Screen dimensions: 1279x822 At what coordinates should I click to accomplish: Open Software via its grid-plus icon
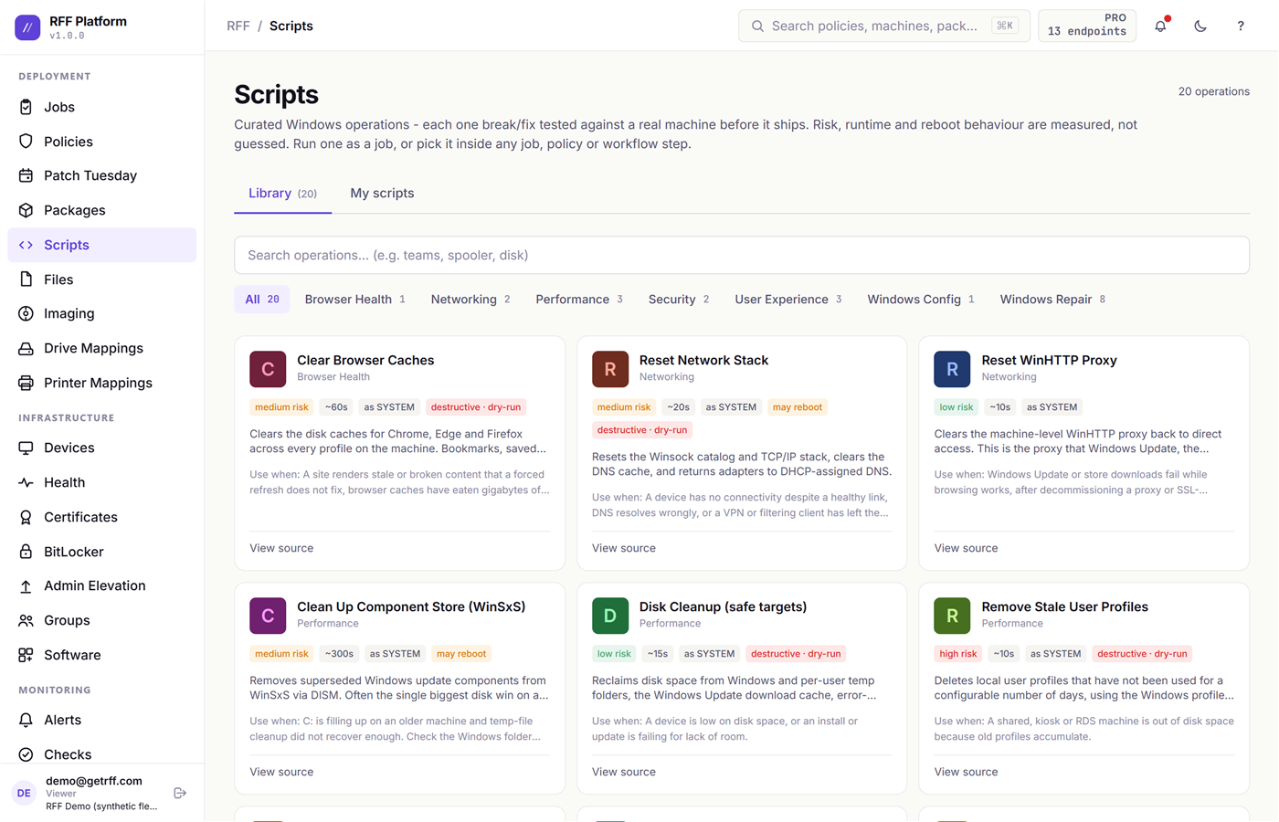(x=26, y=655)
